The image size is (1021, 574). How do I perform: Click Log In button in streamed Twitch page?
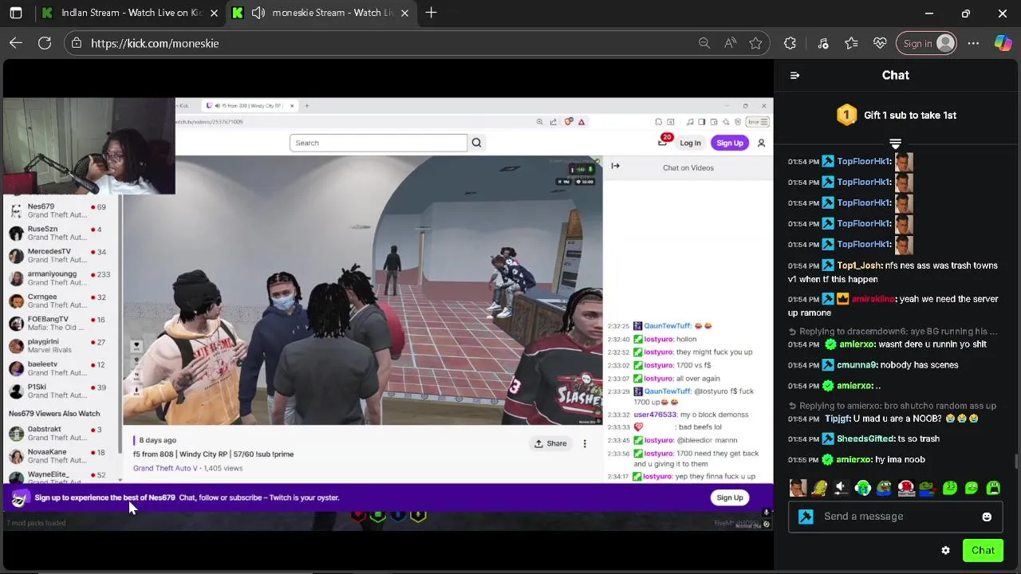coord(690,143)
